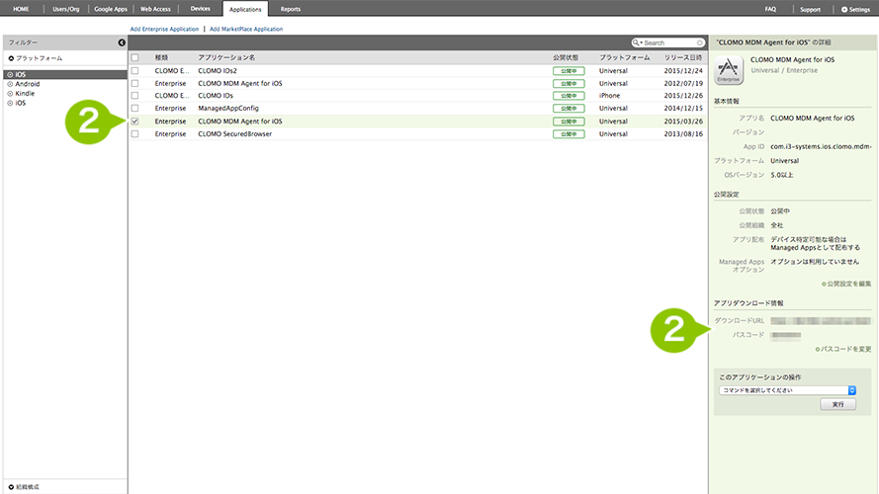
Task: Click the search magnifier icon
Action: pos(636,42)
